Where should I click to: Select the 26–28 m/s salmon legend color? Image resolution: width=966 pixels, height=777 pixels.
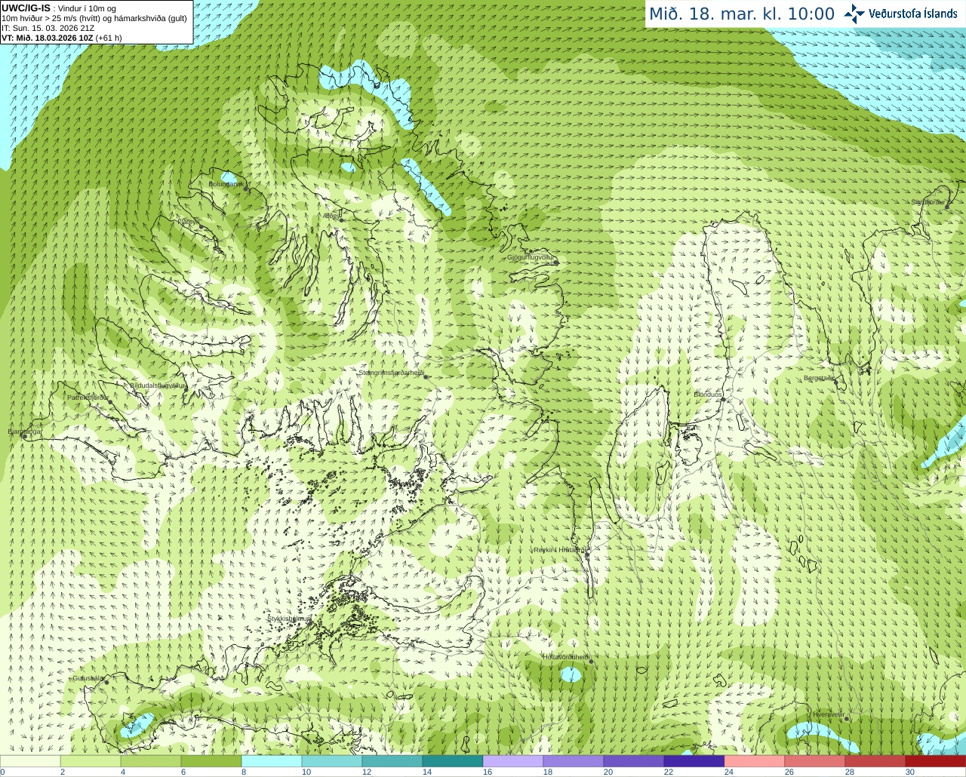point(815,761)
